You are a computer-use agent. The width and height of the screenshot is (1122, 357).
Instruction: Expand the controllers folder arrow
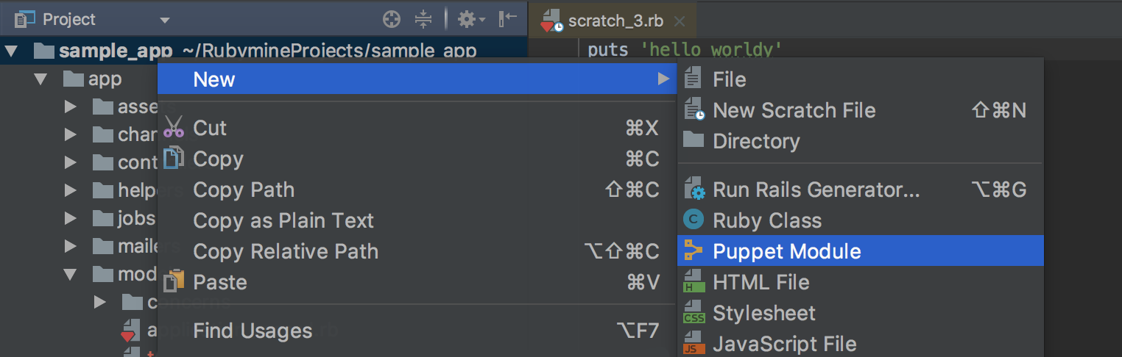tap(71, 163)
